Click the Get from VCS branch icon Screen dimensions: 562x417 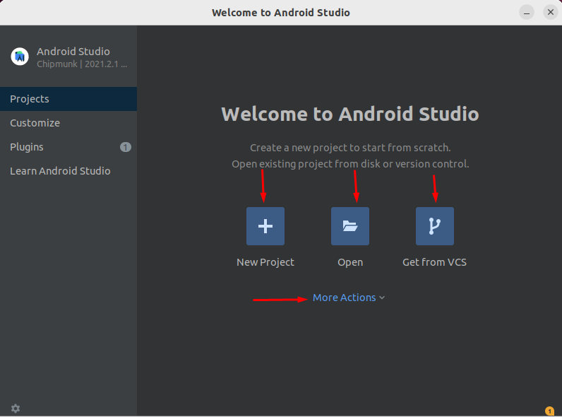435,226
